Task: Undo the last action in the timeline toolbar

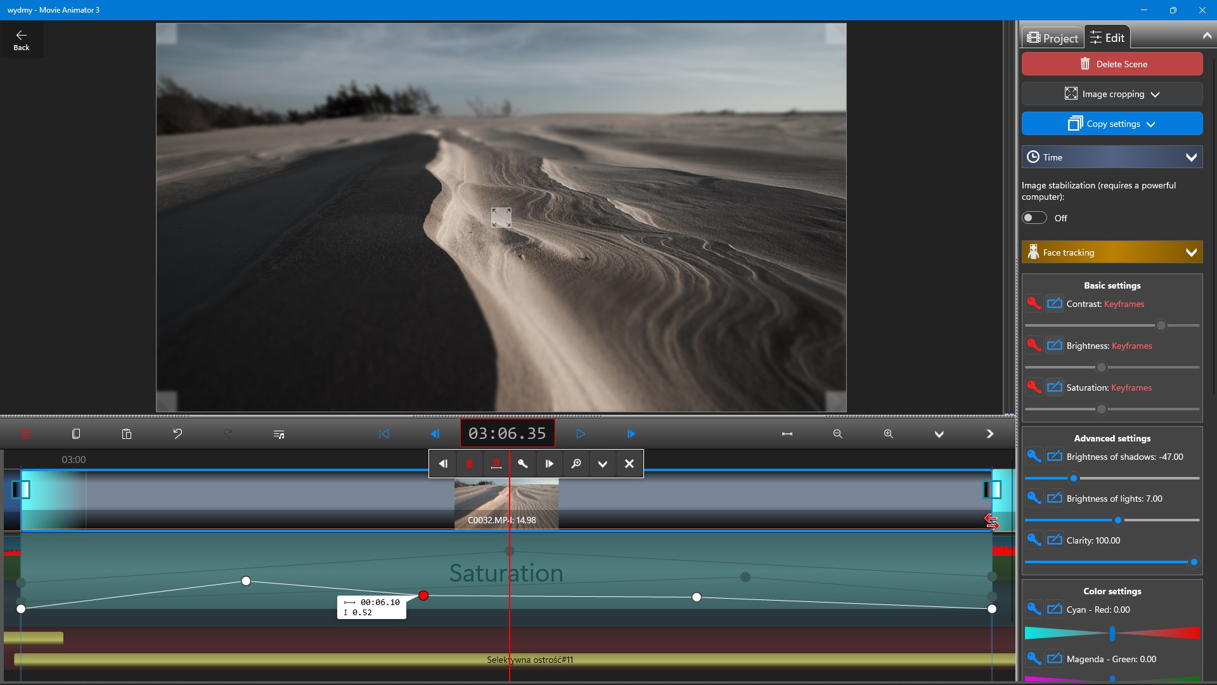Action: point(177,434)
